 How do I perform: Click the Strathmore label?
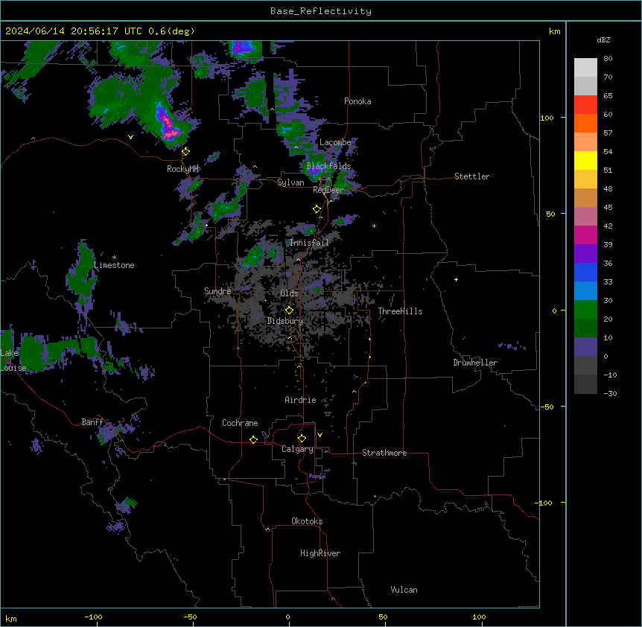coord(384,453)
